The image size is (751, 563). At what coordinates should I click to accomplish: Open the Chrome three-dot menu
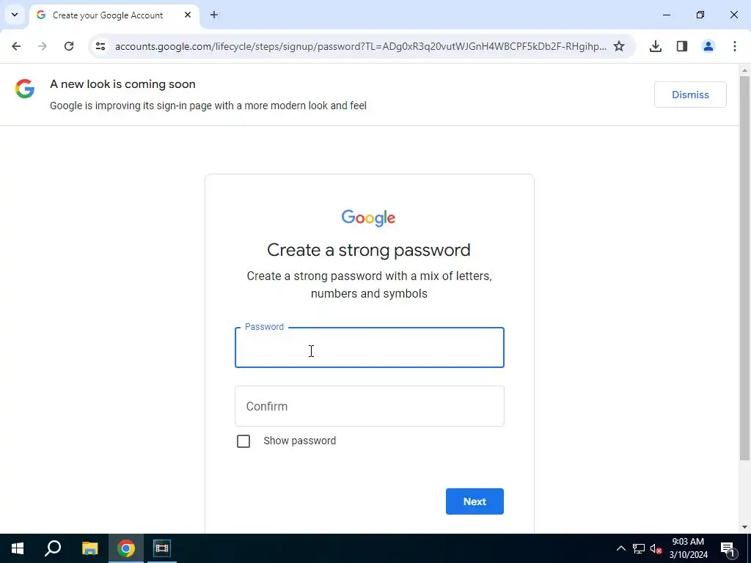(x=735, y=46)
